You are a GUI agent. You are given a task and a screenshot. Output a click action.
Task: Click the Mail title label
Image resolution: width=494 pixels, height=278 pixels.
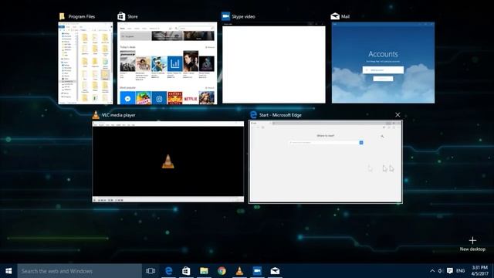(x=345, y=17)
